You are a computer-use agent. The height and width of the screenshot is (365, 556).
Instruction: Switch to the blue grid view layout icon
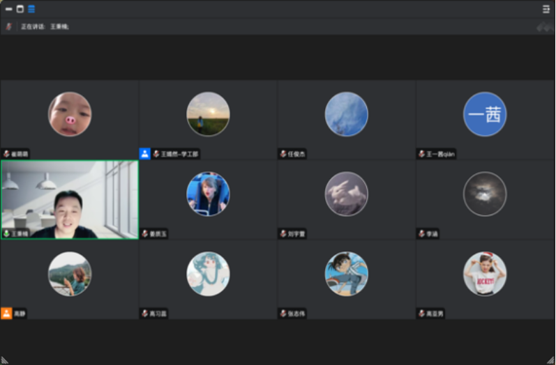click(31, 9)
